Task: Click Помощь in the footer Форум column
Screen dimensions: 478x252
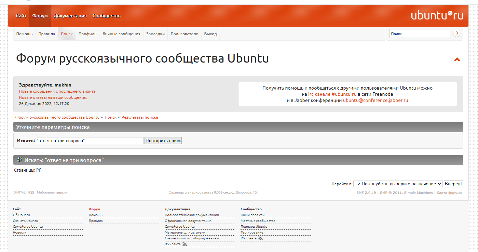Action: pos(96,215)
